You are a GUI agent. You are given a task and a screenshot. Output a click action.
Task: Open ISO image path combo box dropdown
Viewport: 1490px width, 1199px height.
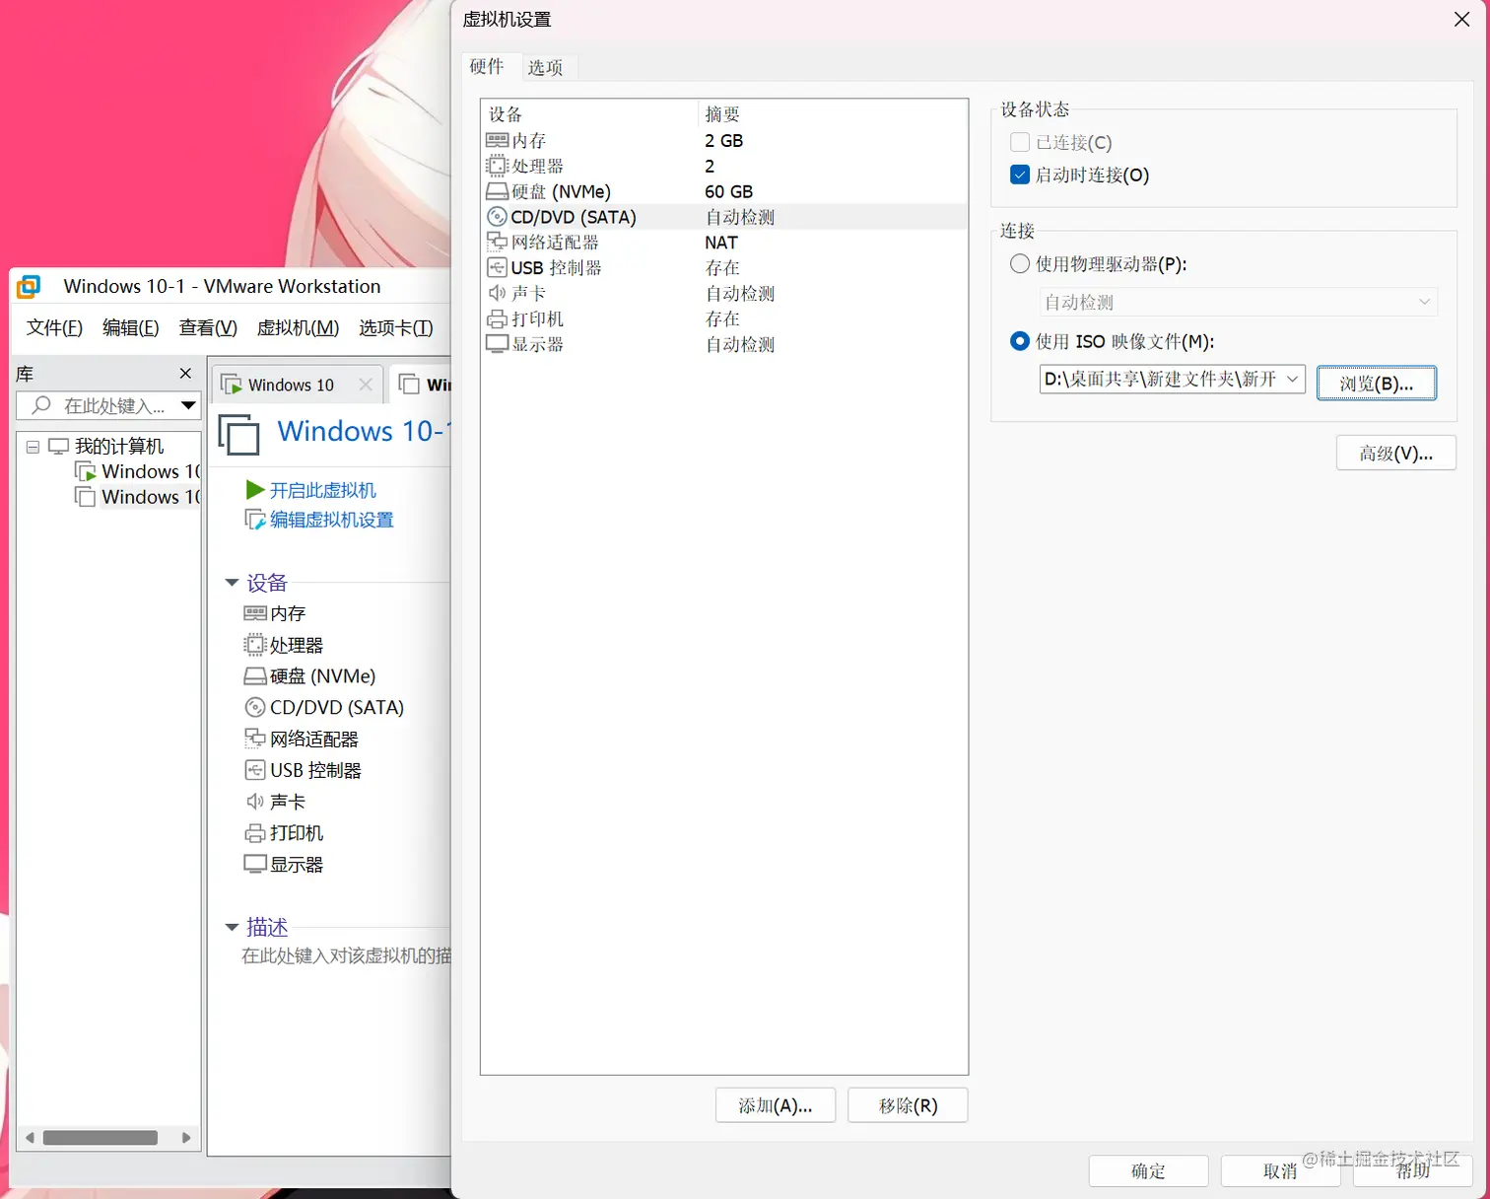pos(1292,379)
